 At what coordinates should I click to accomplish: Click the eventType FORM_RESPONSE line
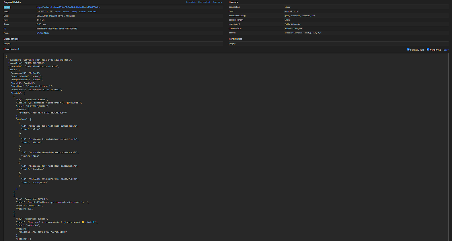[x=27, y=63]
